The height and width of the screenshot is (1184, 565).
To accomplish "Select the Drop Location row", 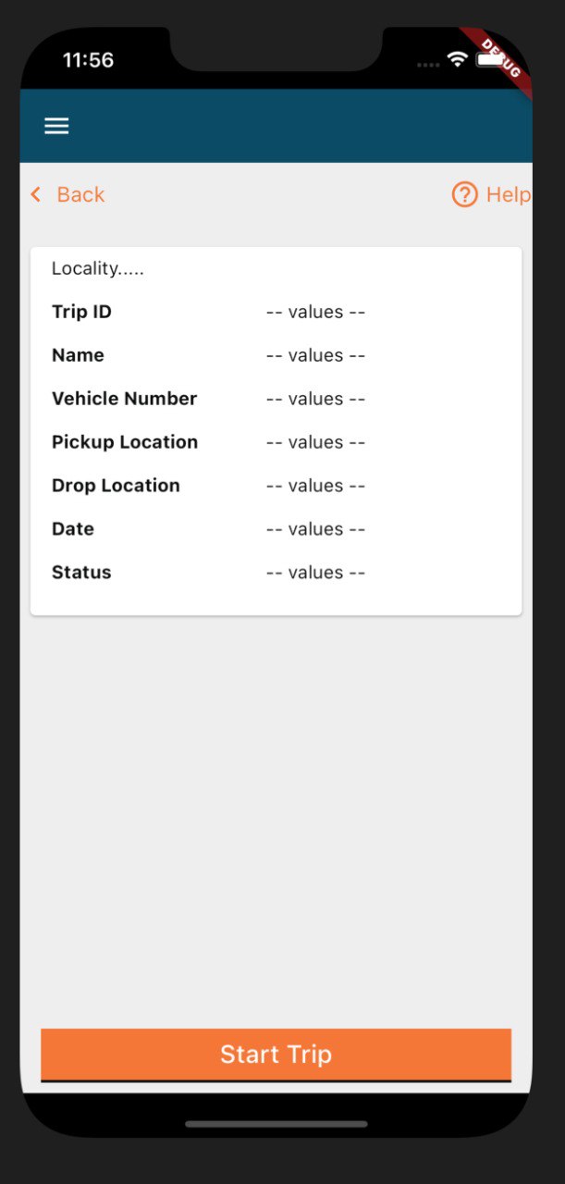I will click(315, 485).
